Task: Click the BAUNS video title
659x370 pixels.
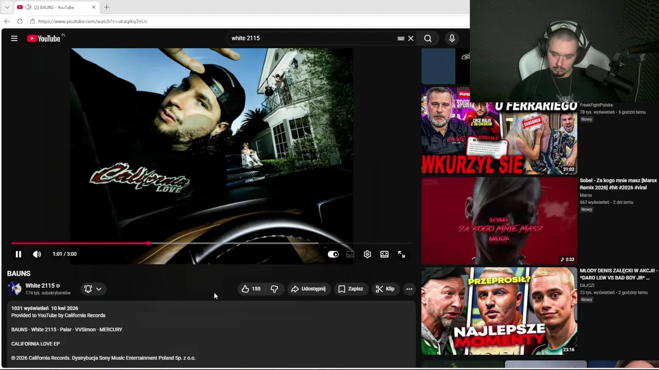Action: 19,273
